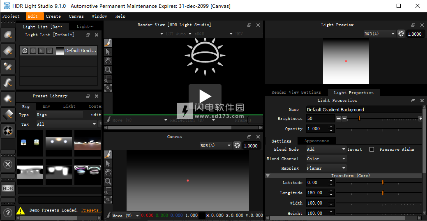Close the Preset Library panel
The width and height of the screenshot is (427, 221).
pos(97,96)
